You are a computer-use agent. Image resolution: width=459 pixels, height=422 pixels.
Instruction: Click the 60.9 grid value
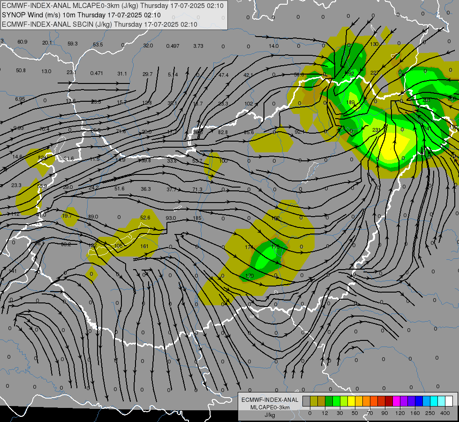point(22,42)
